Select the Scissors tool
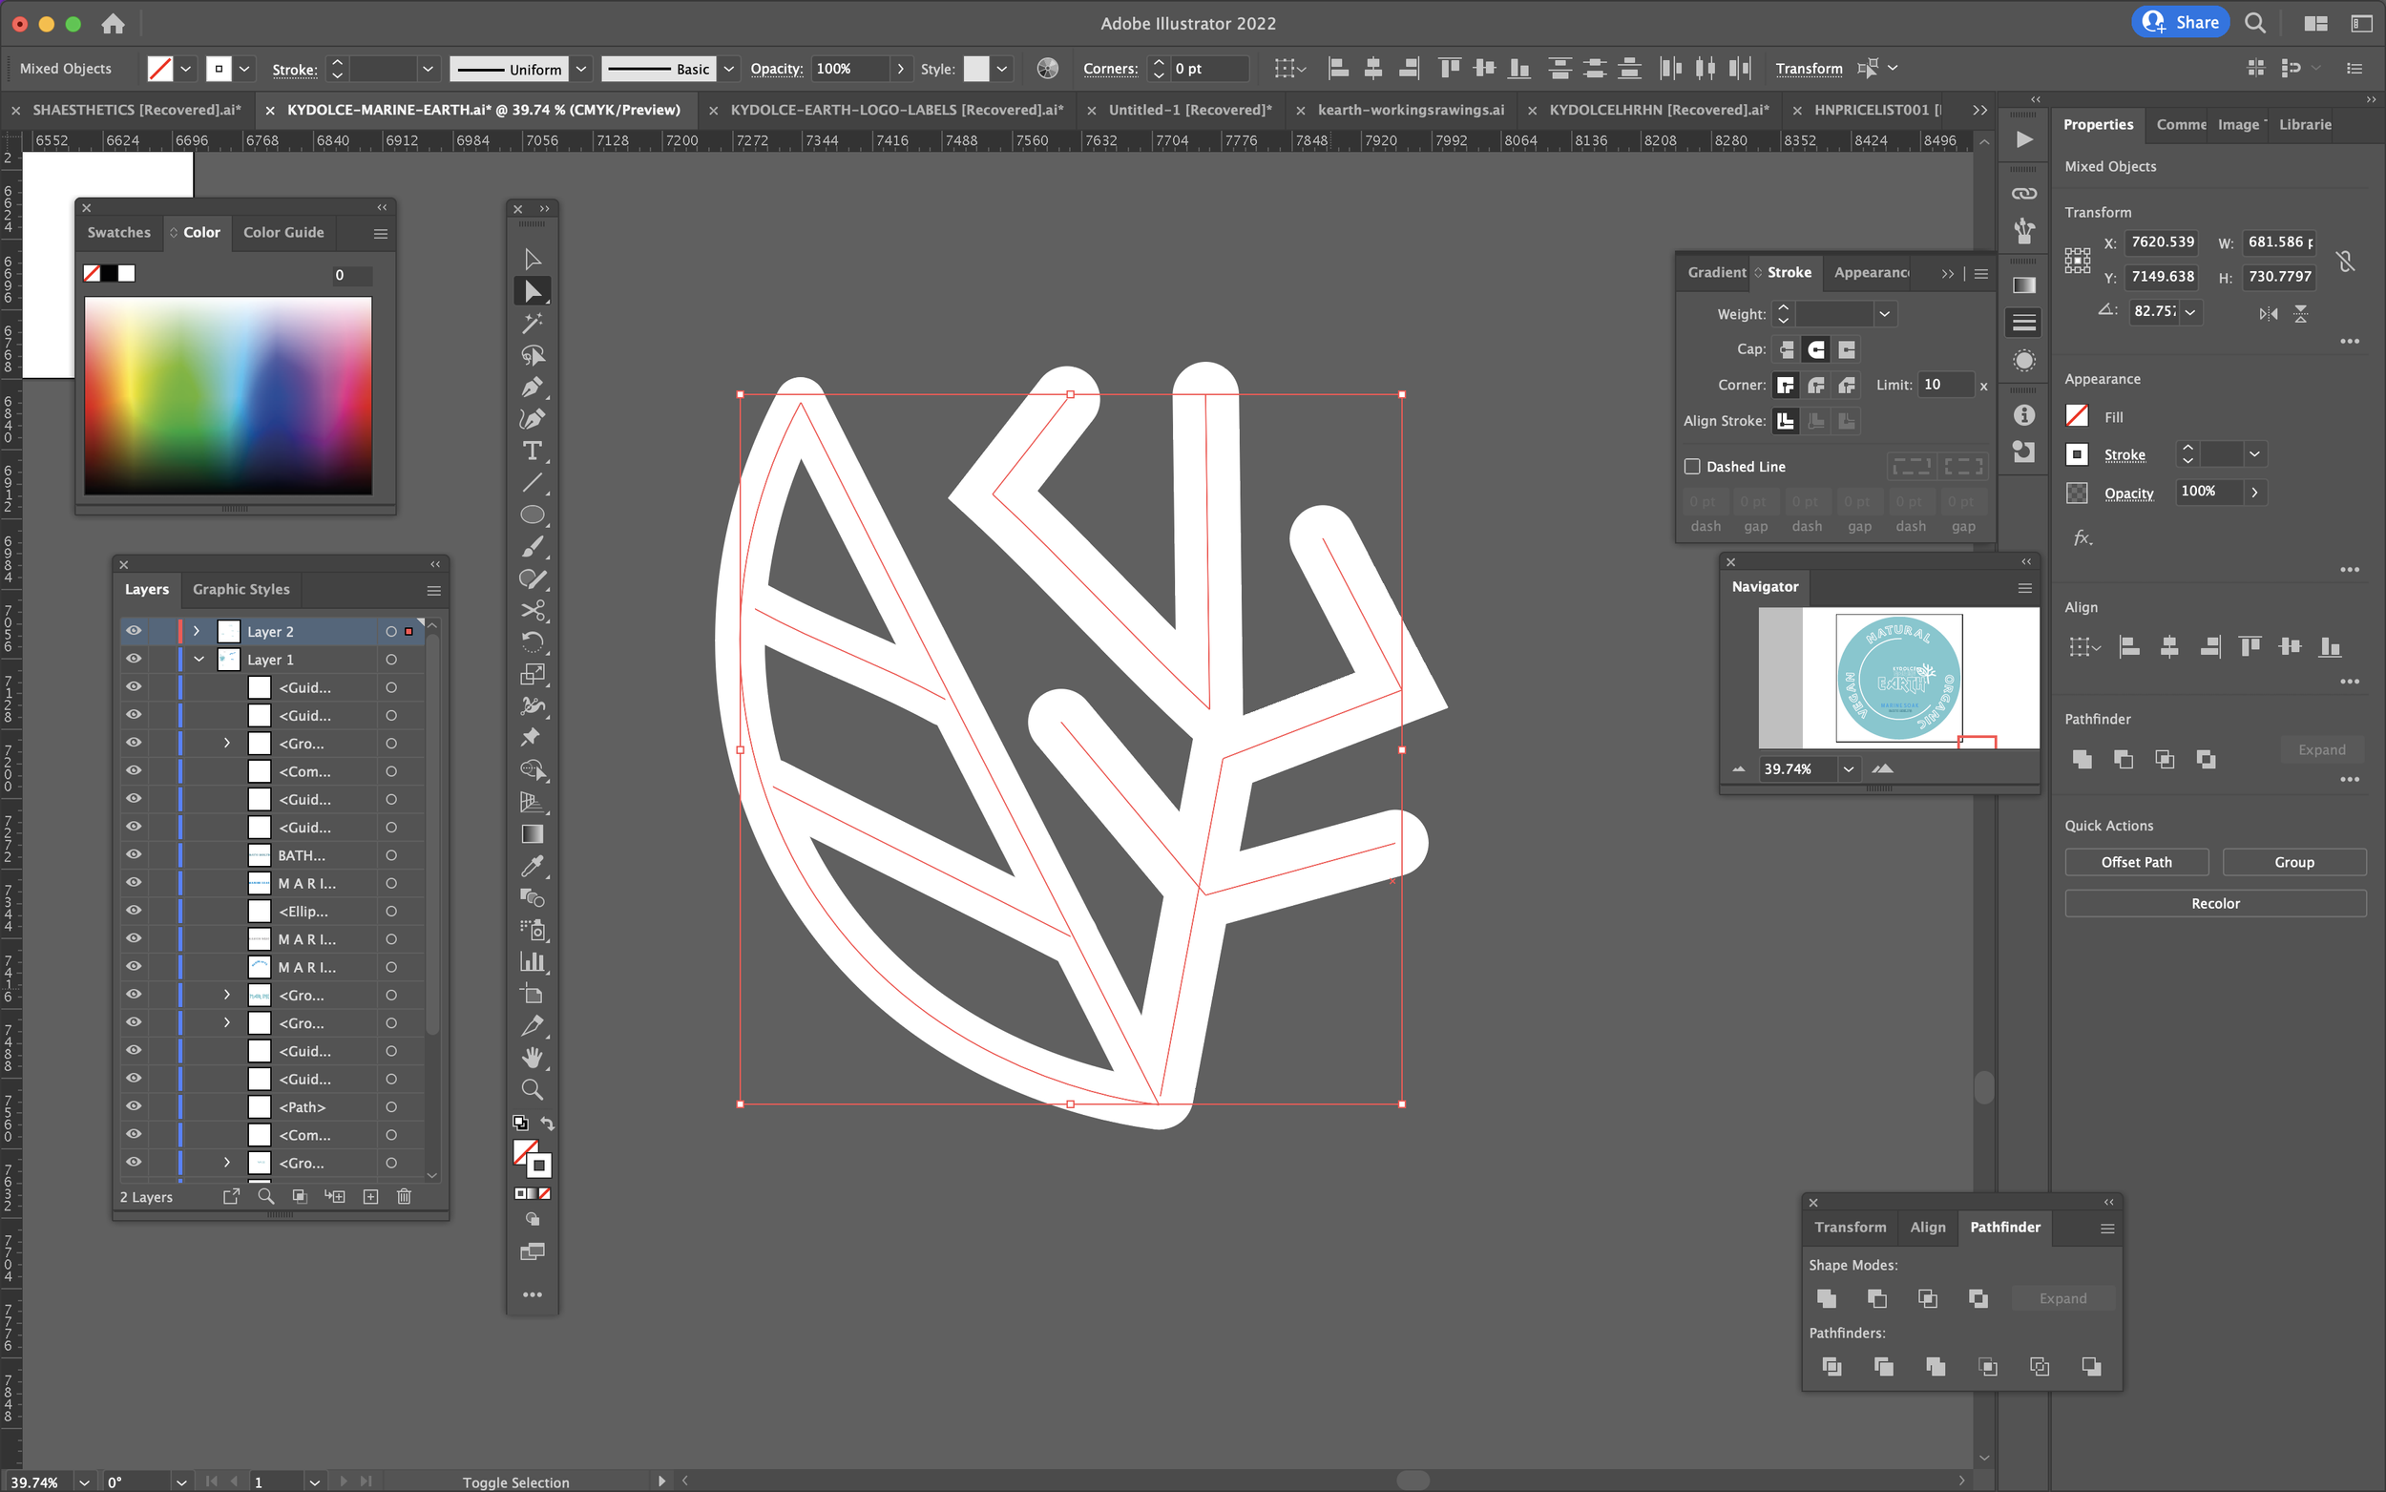 click(x=533, y=611)
